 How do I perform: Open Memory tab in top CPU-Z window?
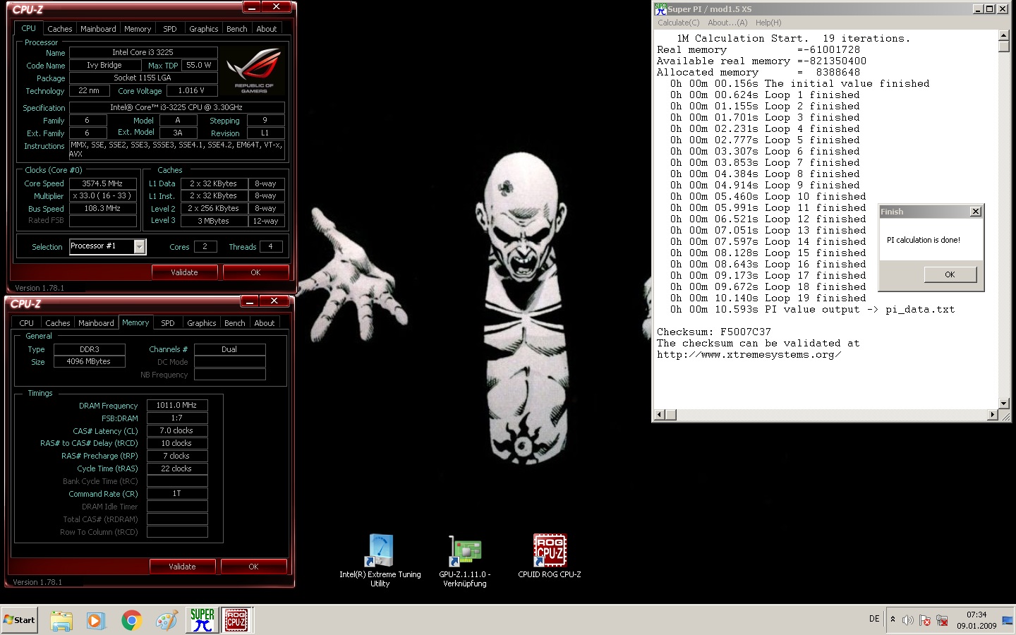pyautogui.click(x=138, y=29)
